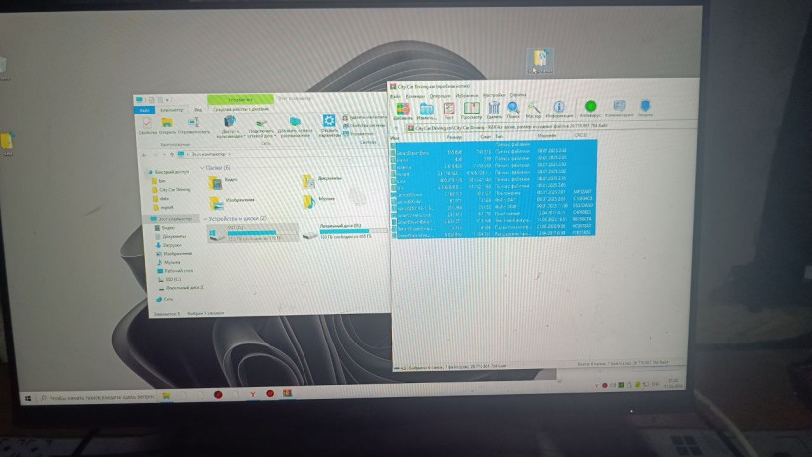Screen dimensions: 812x457
Task: Click the Добавить (Add) icon in WinRAR
Action: click(403, 111)
